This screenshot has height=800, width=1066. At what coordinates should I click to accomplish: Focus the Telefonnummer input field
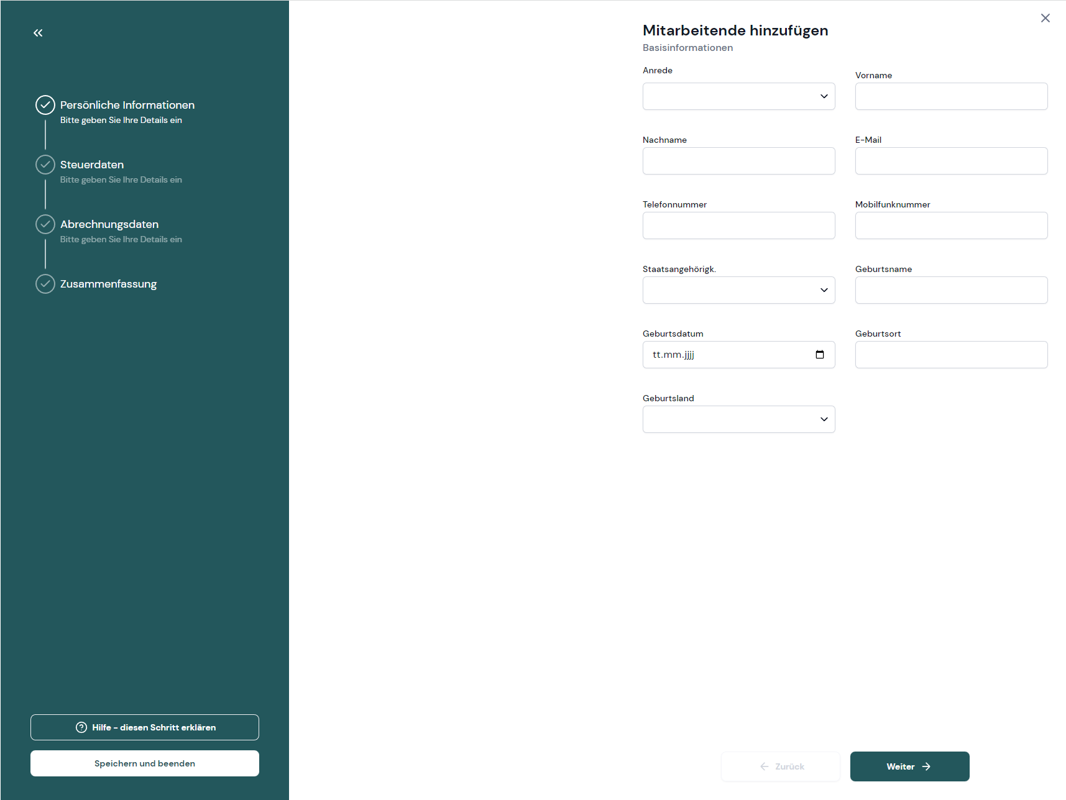click(x=739, y=225)
